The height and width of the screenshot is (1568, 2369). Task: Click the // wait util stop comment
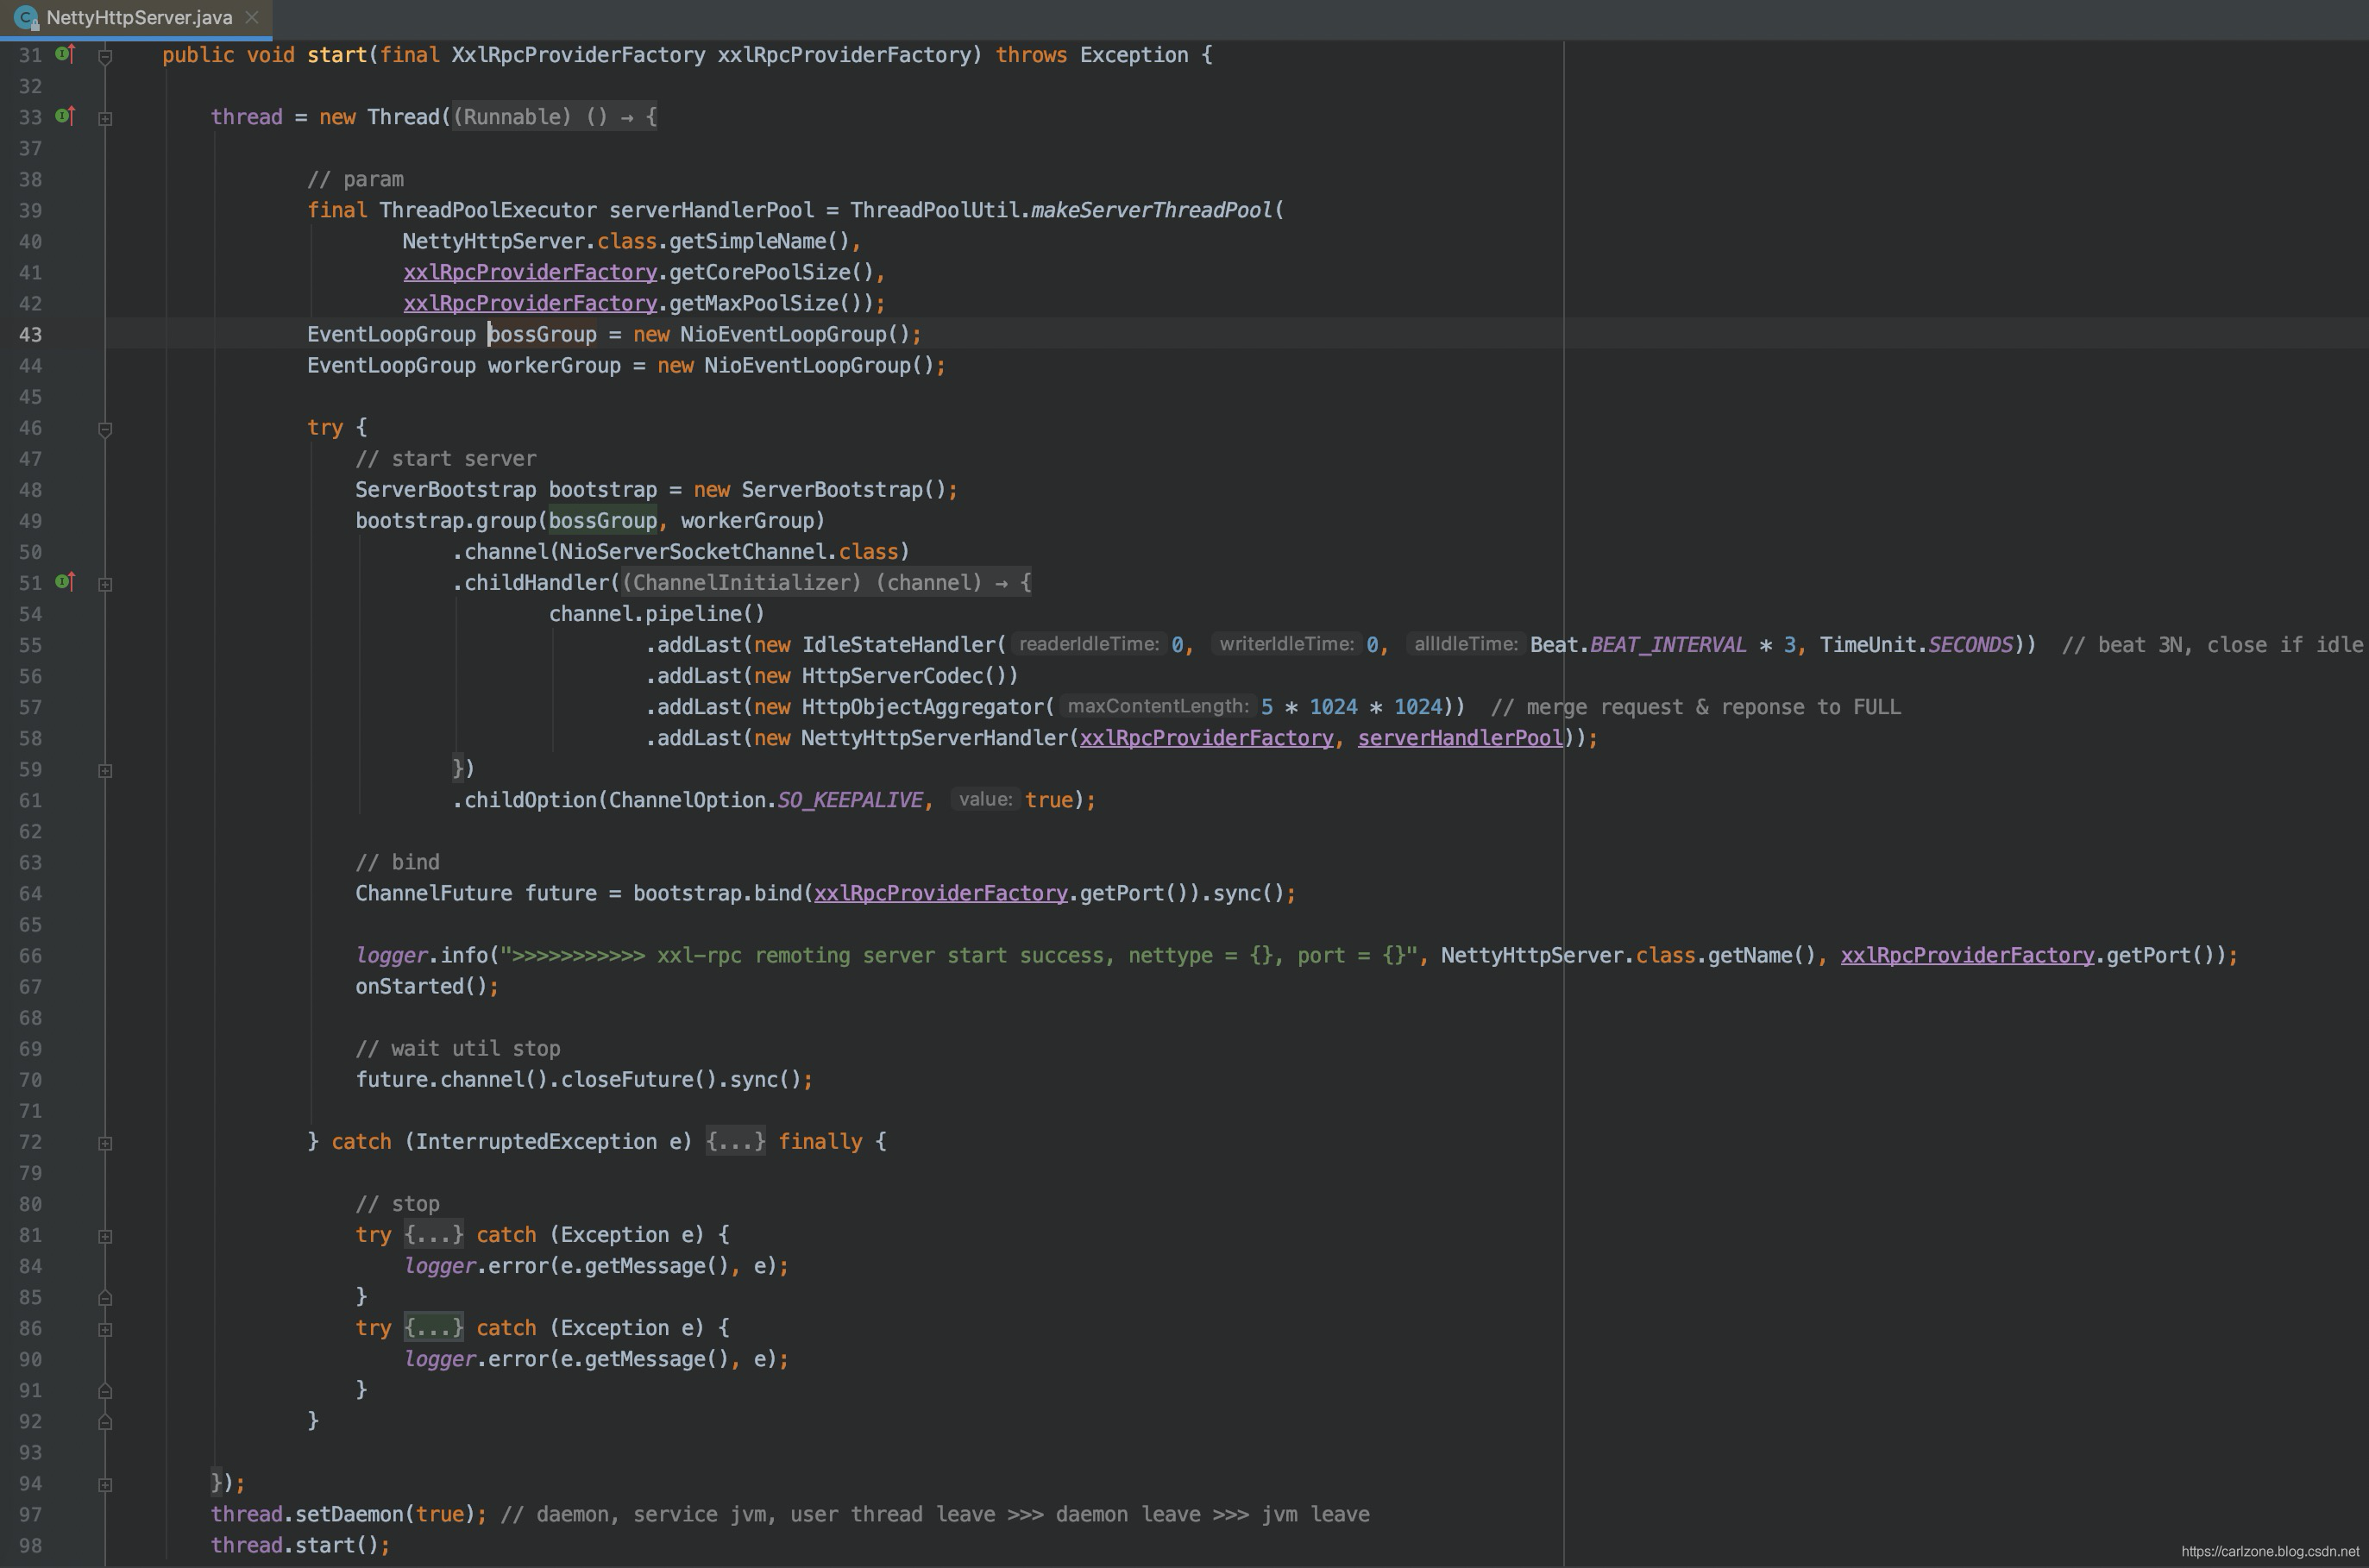coord(458,1048)
